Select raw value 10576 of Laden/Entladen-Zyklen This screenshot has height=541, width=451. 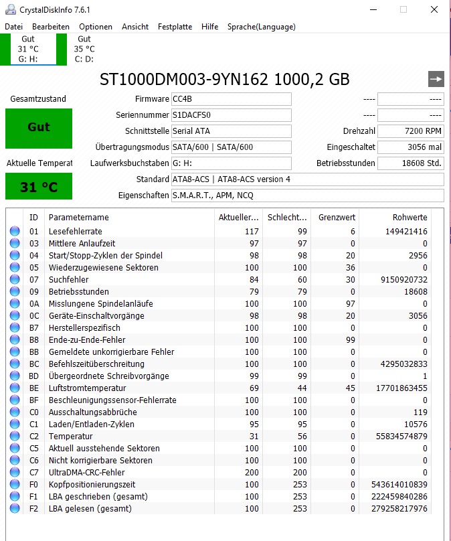click(416, 424)
